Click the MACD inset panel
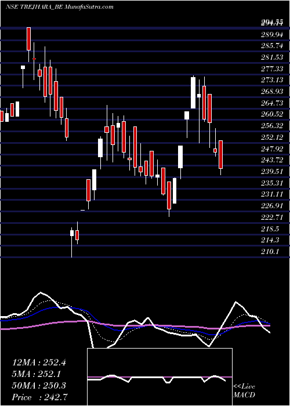290x406 pixels. (159, 377)
